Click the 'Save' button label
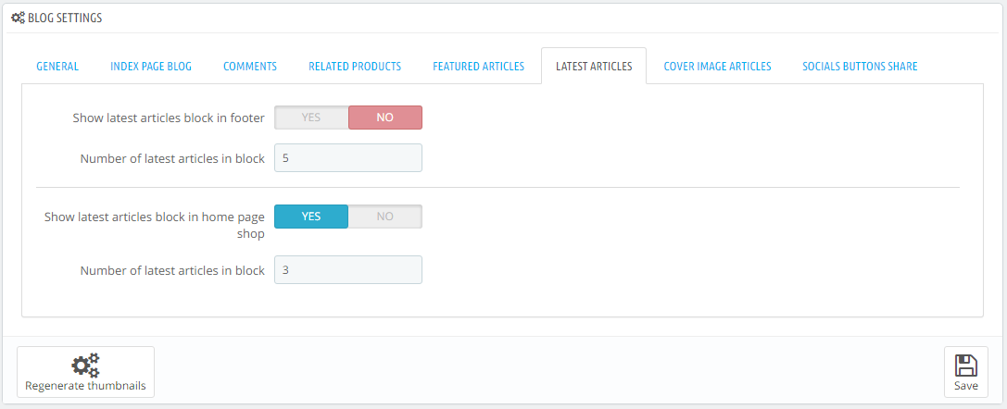The width and height of the screenshot is (1007, 409). (x=966, y=386)
